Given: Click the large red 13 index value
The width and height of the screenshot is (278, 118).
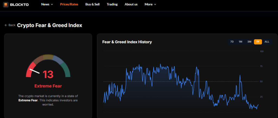Looking at the screenshot, I should (48, 74).
